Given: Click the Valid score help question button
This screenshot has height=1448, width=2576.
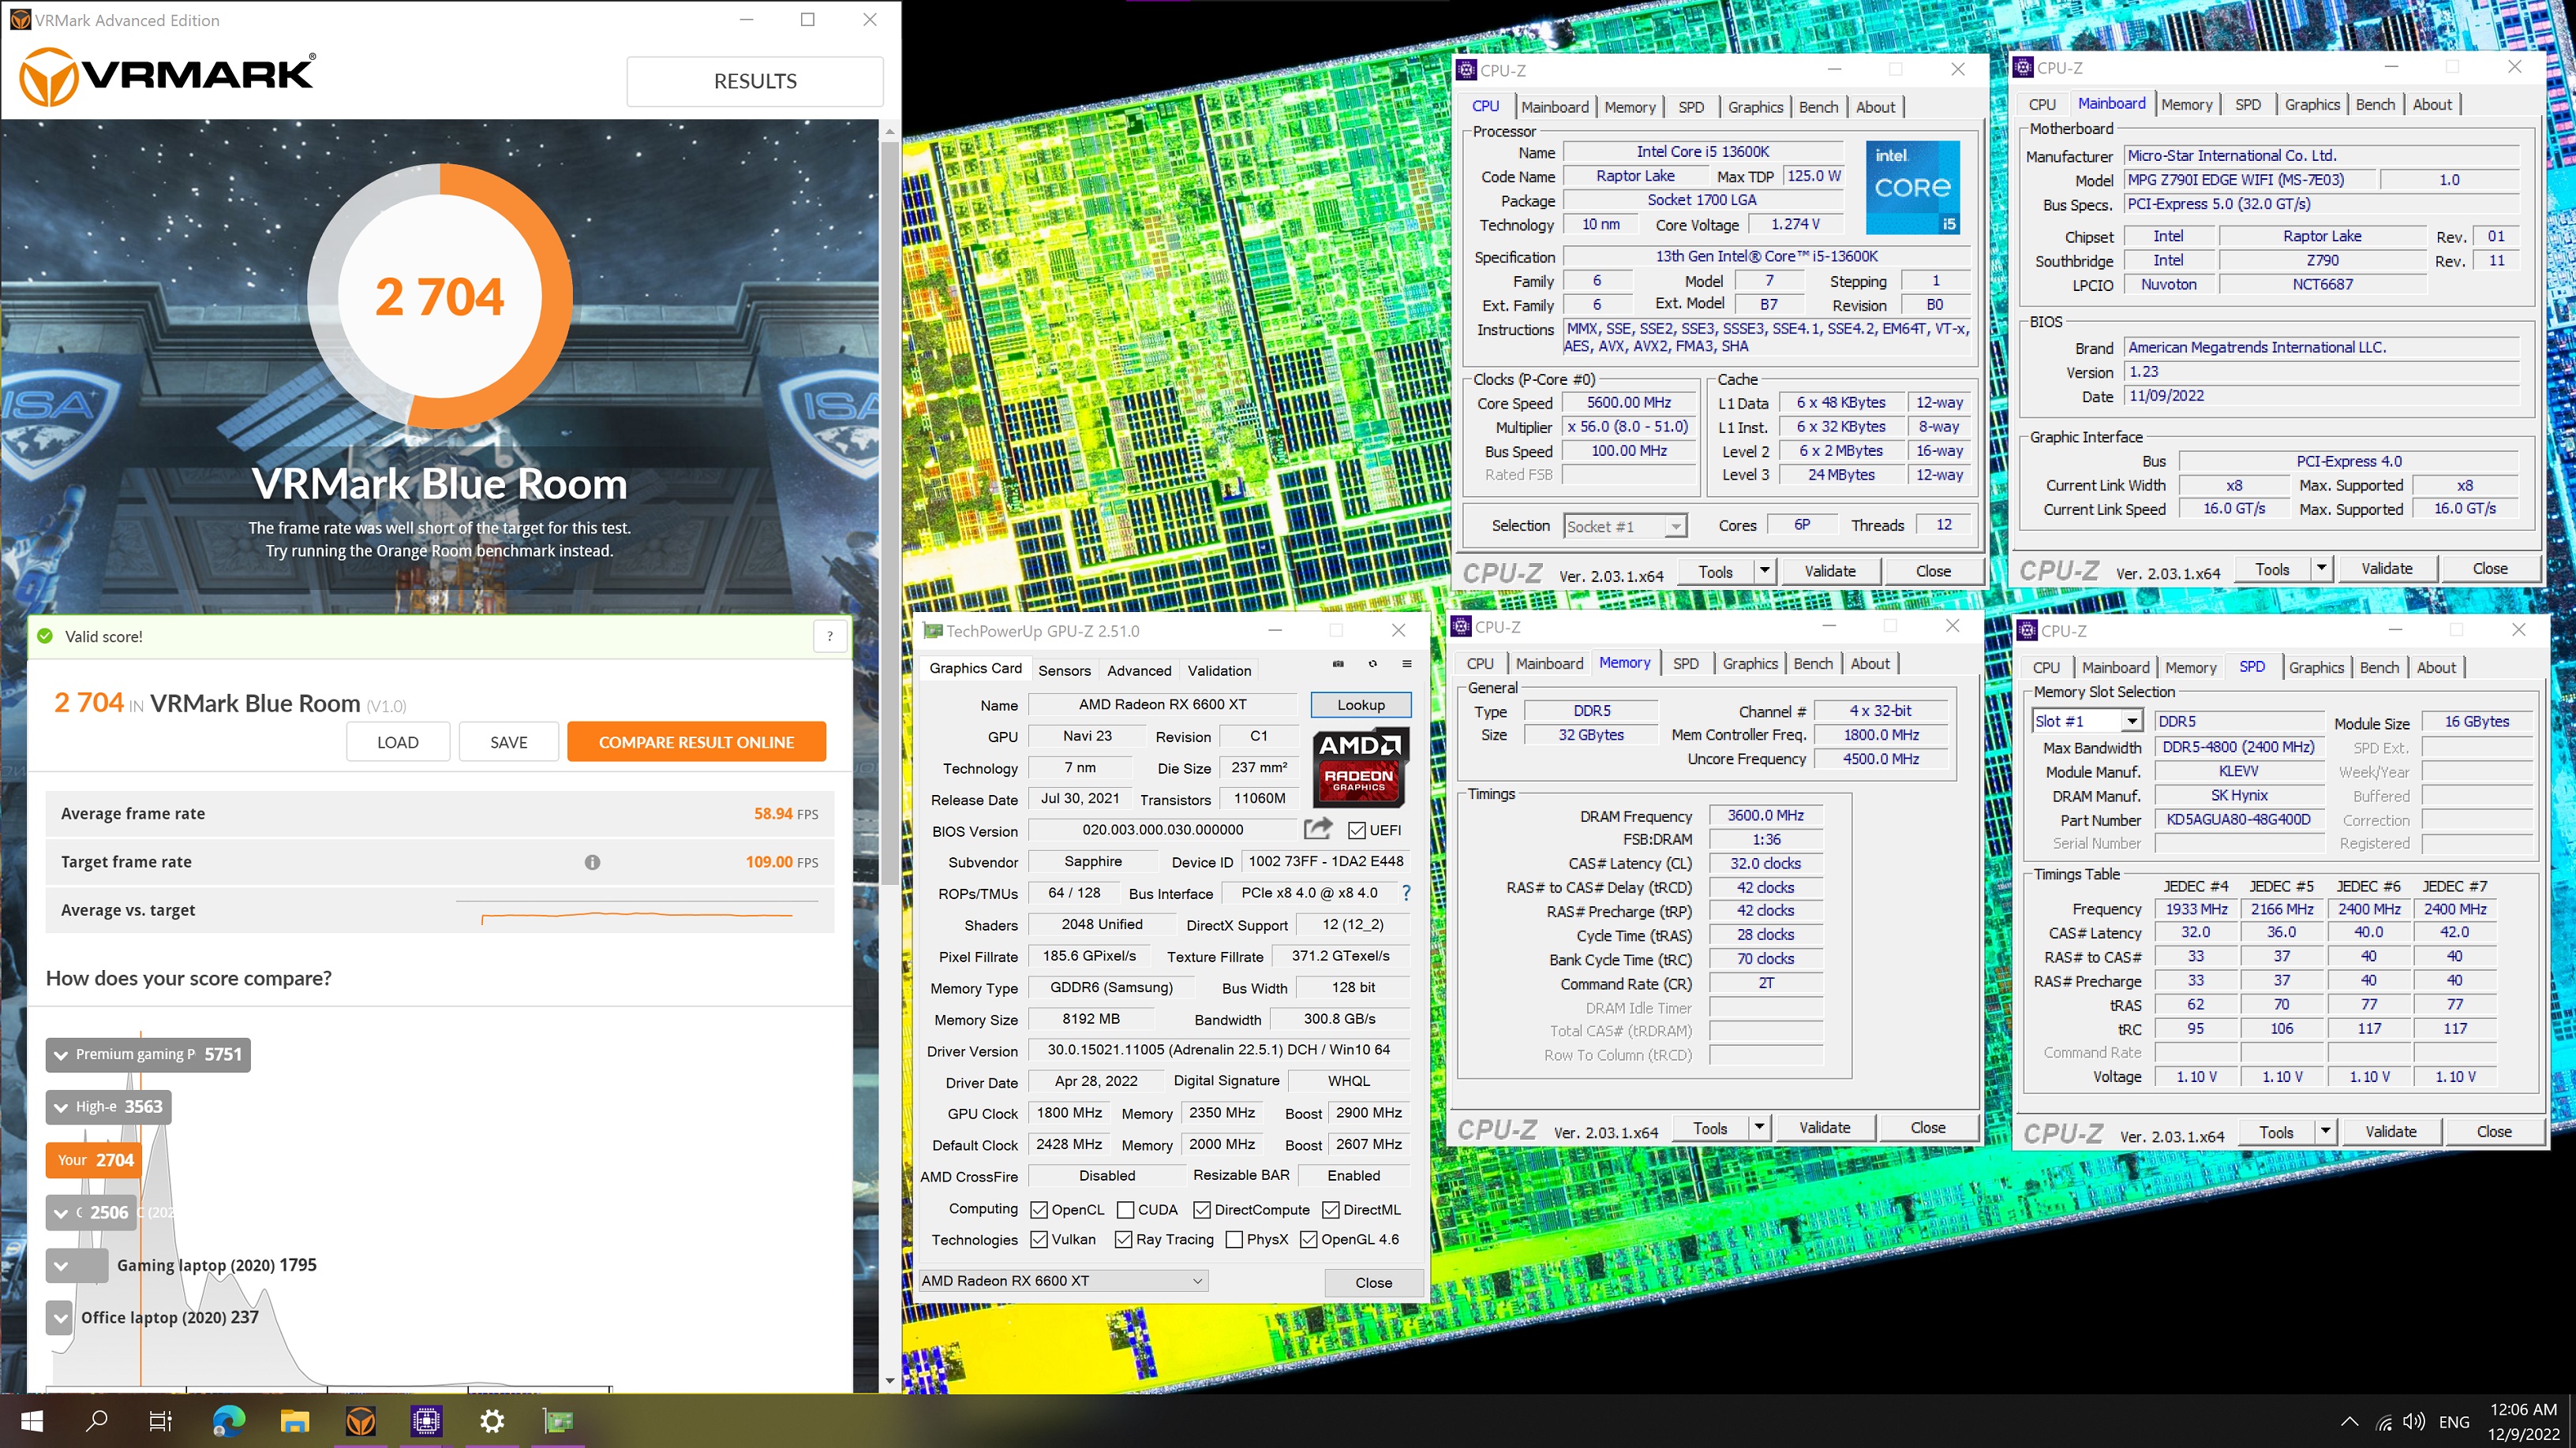Looking at the screenshot, I should coord(830,636).
